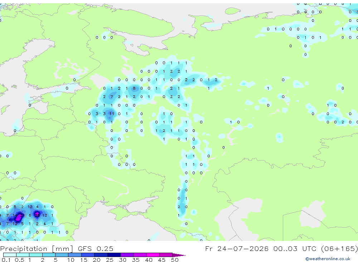
Task: Select the 45–50 mm legend color box
Action: pyautogui.click(x=166, y=255)
